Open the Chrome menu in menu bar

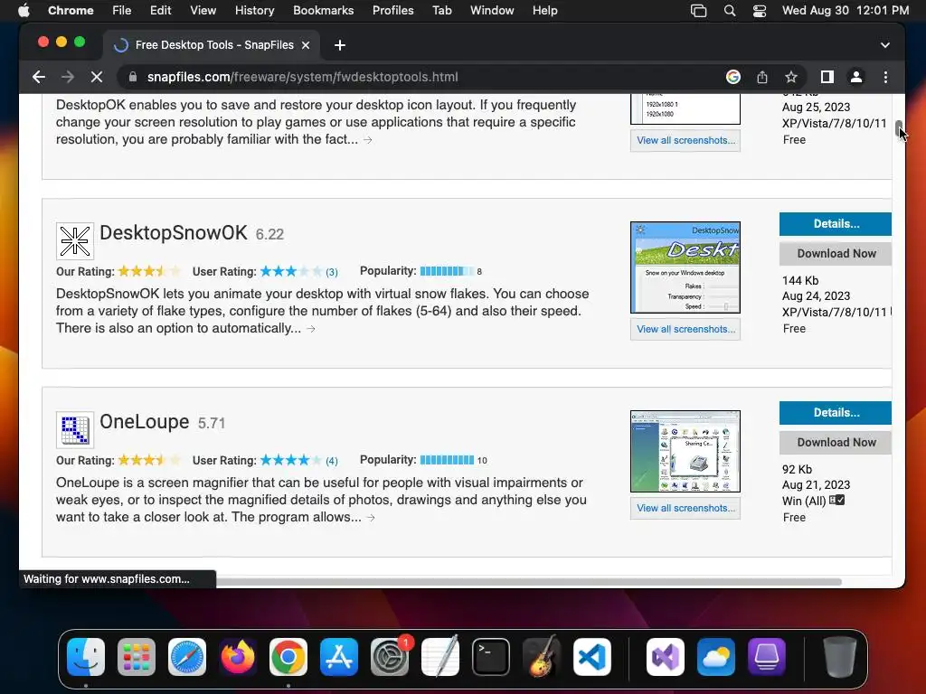coord(71,10)
